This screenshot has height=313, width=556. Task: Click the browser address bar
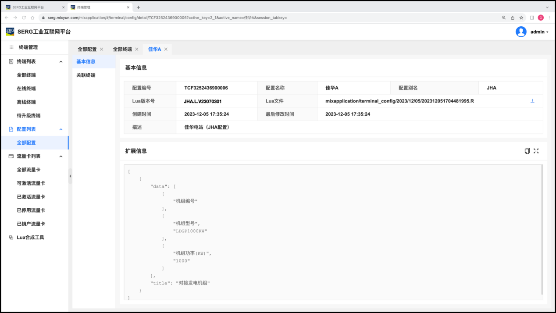coord(263,18)
